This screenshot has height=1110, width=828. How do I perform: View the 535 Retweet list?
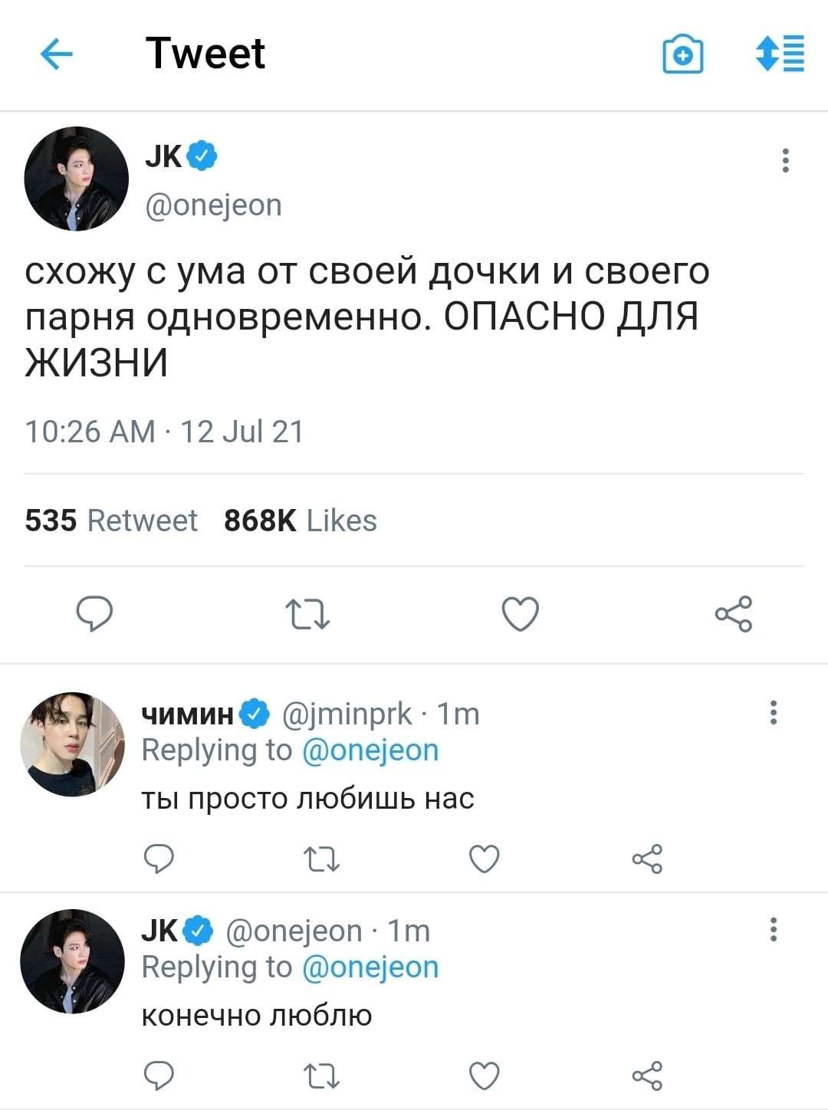(x=111, y=521)
